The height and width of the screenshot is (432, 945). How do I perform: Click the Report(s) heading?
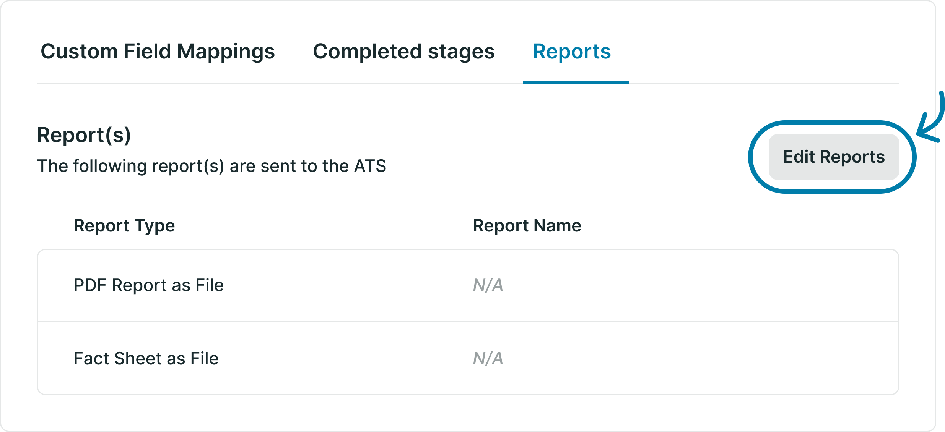(84, 135)
